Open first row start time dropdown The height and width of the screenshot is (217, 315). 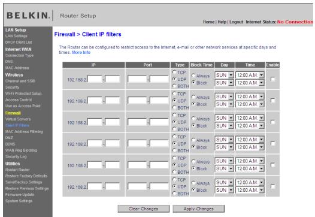(250, 75)
